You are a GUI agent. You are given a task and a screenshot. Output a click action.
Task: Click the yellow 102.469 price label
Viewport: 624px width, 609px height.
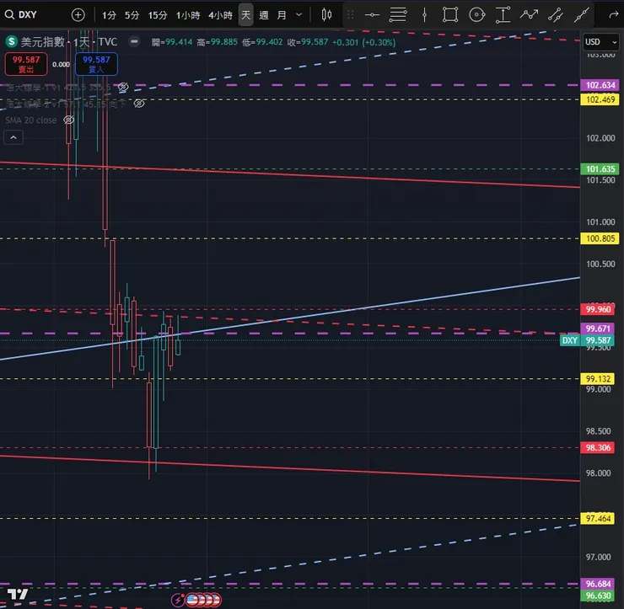(x=600, y=99)
